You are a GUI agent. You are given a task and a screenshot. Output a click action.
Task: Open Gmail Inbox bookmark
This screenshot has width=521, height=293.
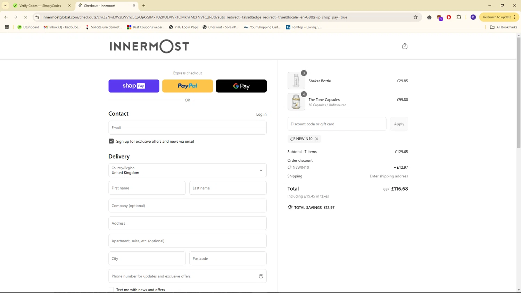[62, 27]
